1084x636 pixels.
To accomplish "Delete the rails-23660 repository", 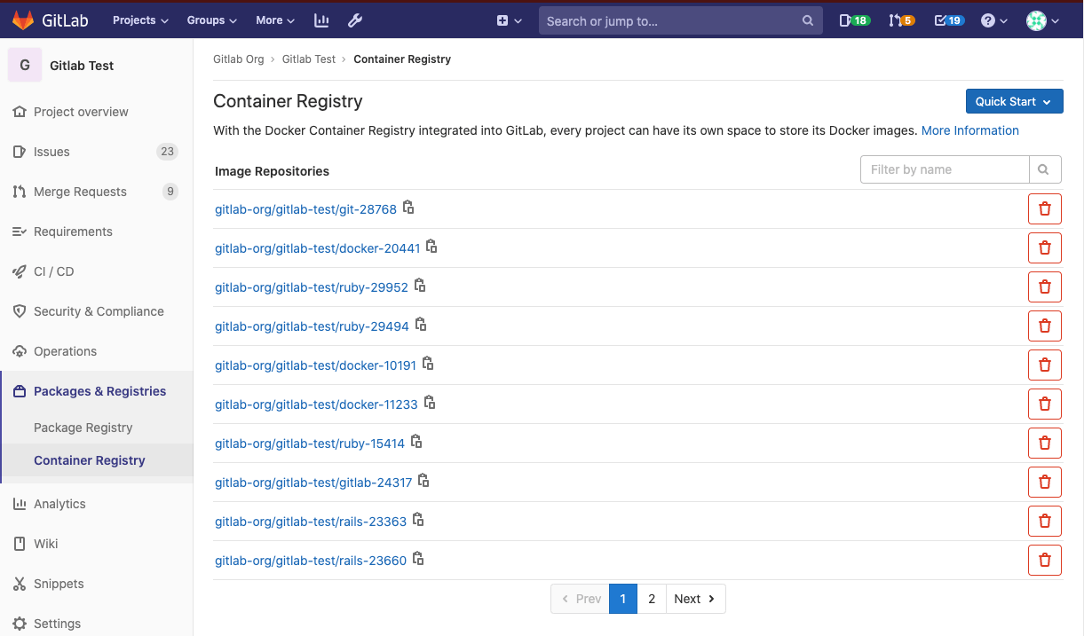I will 1044,560.
